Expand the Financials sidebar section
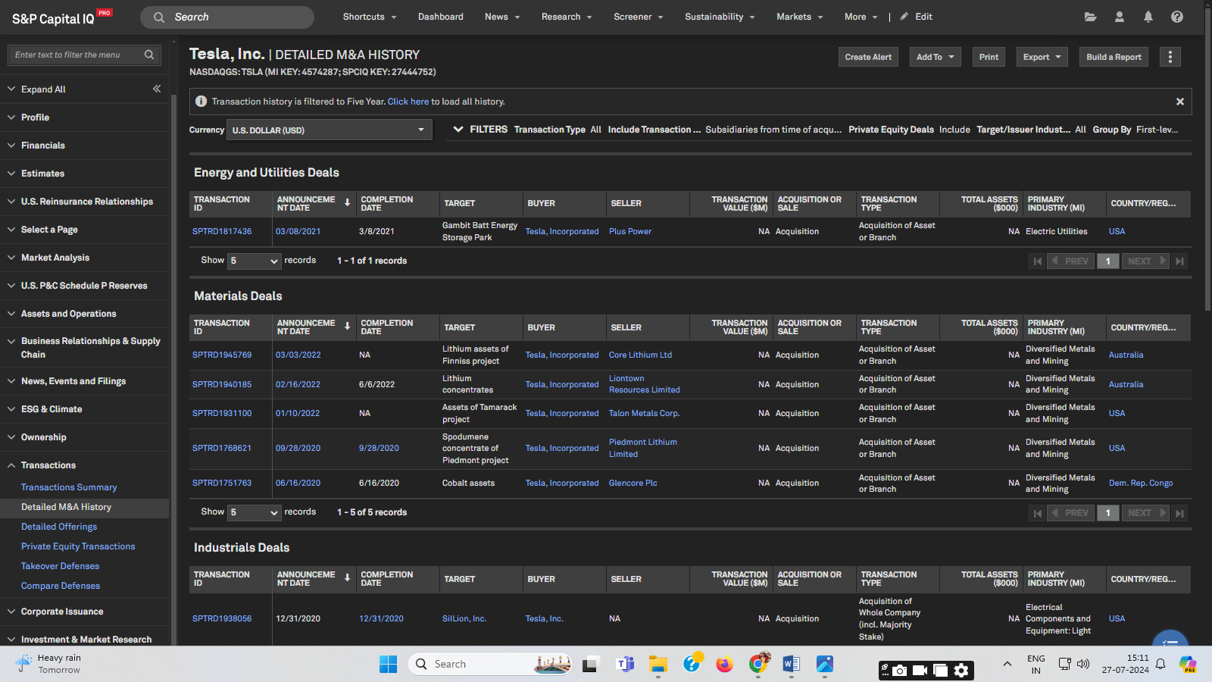This screenshot has height=682, width=1212. [43, 145]
